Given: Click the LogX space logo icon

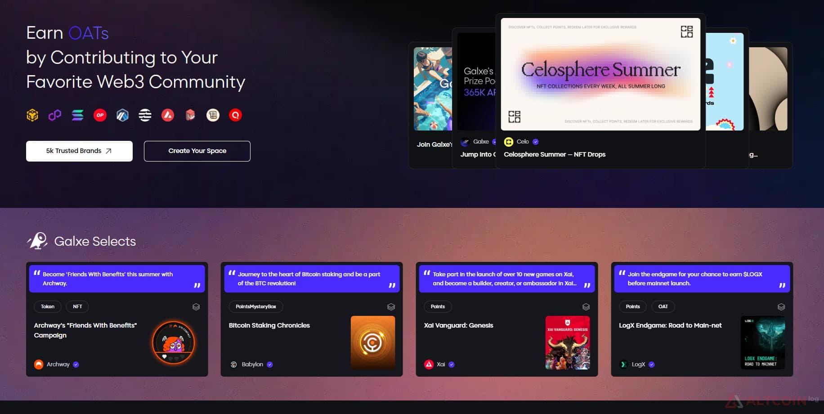Looking at the screenshot, I should (x=624, y=364).
